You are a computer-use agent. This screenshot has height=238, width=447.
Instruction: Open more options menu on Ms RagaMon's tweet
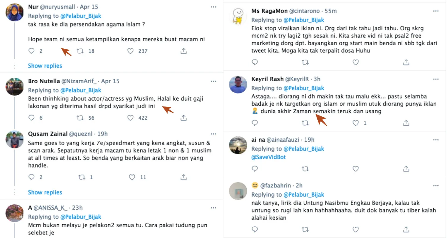(436, 11)
